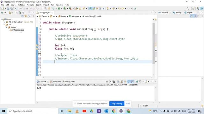The image size is (204, 114).
Task: Click the Pin Editor toolbar icon
Action: (135, 9)
